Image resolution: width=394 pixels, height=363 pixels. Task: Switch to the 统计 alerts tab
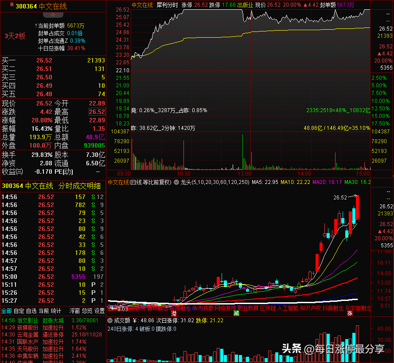click(x=56, y=311)
